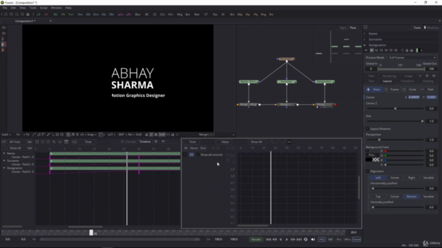Click the Size slider
The image size is (442, 248).
point(395,121)
